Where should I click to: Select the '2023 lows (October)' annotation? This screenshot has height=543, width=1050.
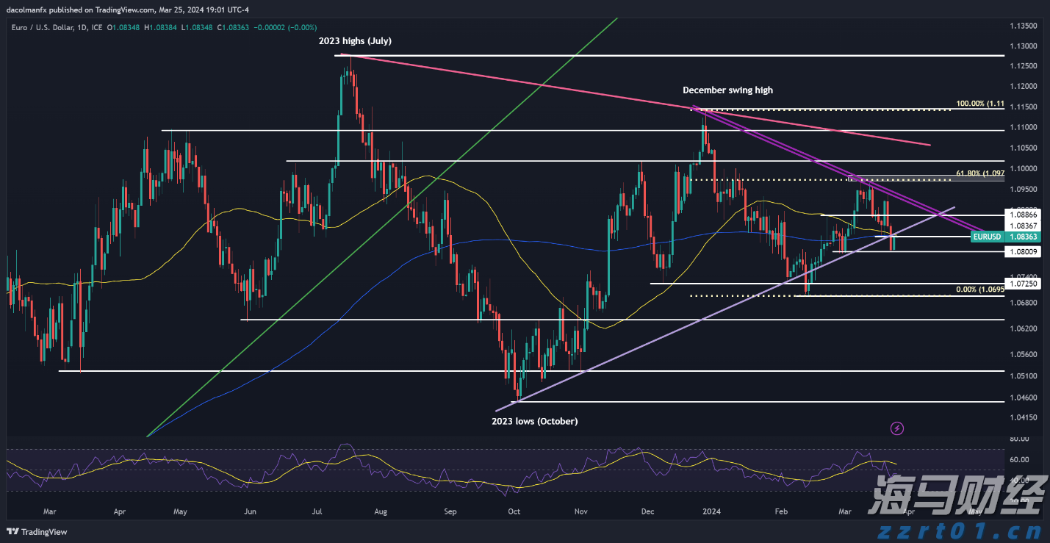[x=534, y=421]
